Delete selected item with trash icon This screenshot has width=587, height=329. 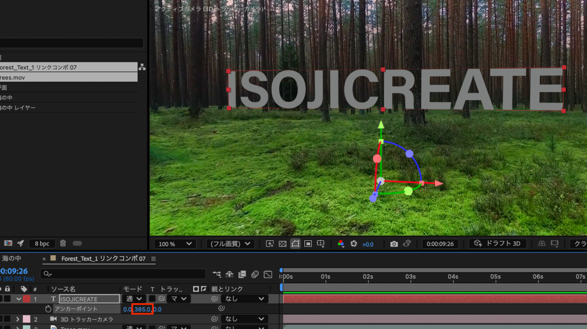pos(63,243)
